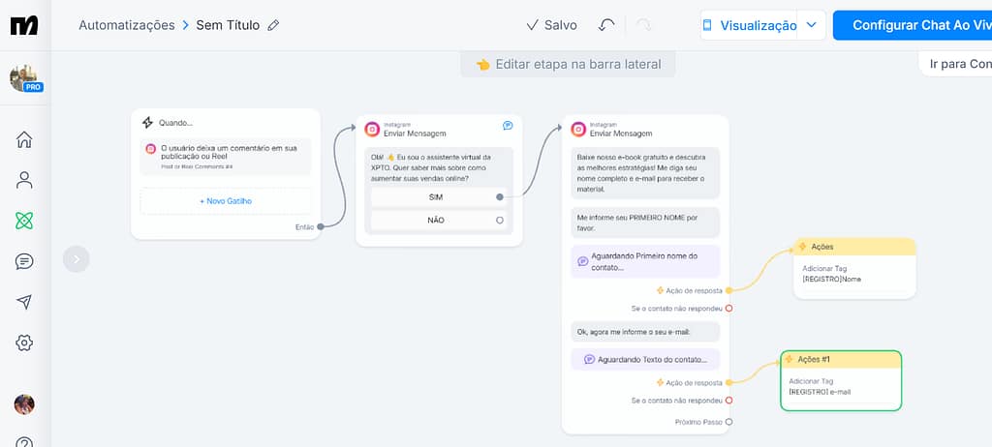The height and width of the screenshot is (447, 992).
Task: Select the Sem Título breadcrumb title
Action: pos(228,25)
